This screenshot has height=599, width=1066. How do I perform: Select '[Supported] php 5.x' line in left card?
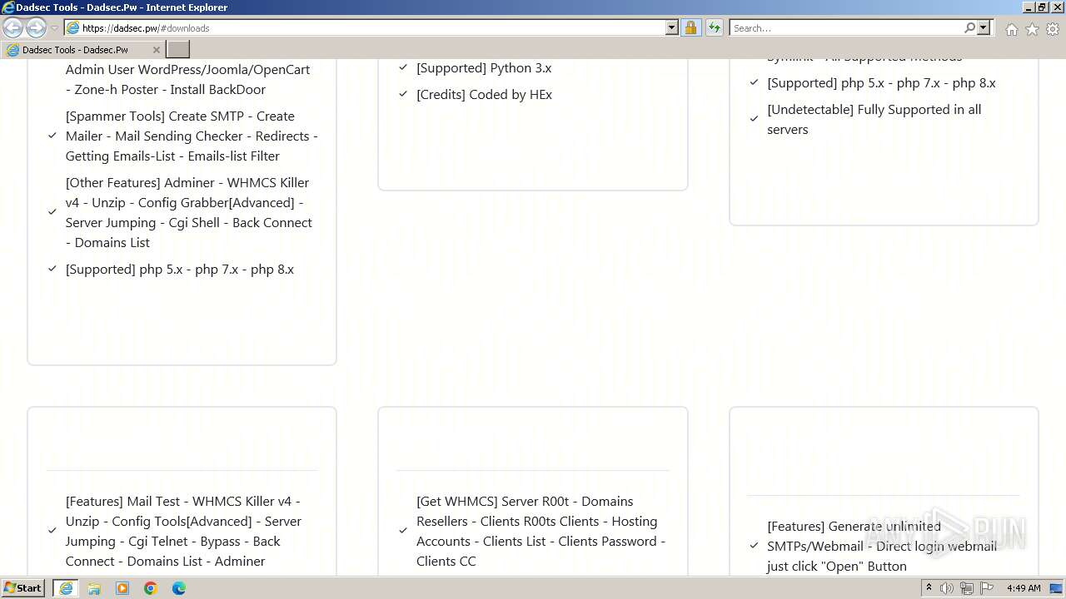180,270
